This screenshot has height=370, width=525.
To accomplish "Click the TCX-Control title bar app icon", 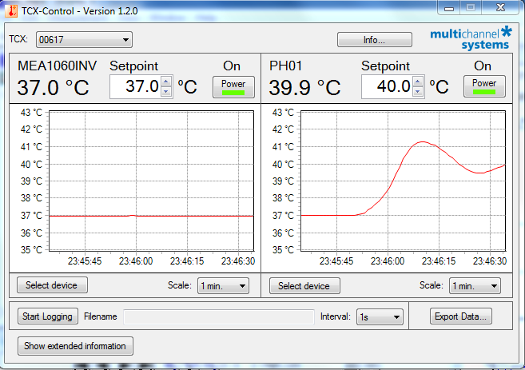I will (11, 10).
